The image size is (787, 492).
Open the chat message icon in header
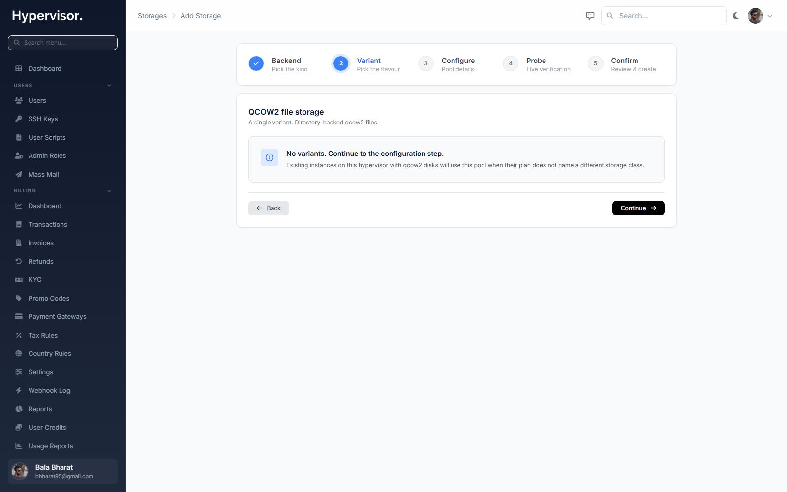tap(590, 16)
